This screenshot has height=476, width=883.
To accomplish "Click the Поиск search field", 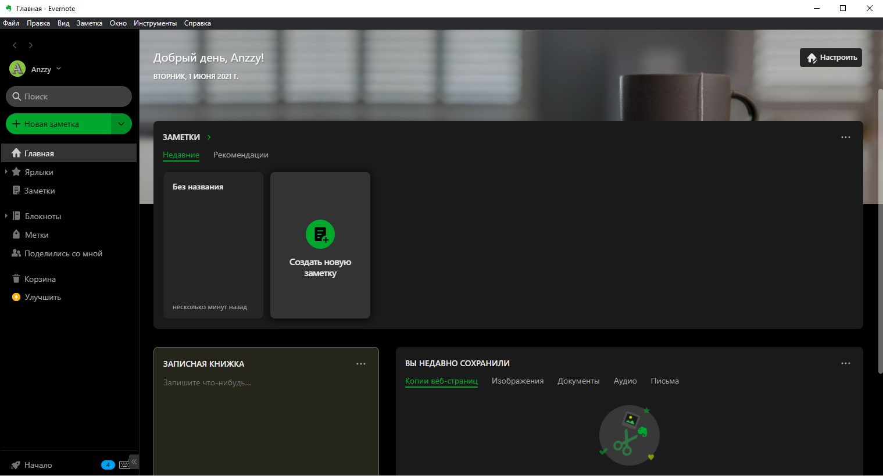I will coord(69,96).
